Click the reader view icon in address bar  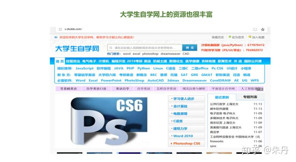tap(255, 29)
